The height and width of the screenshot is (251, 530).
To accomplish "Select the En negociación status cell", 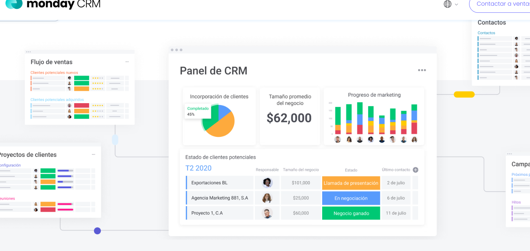I will click(351, 198).
